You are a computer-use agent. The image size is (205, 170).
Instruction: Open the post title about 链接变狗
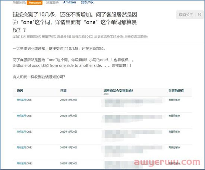(75, 22)
